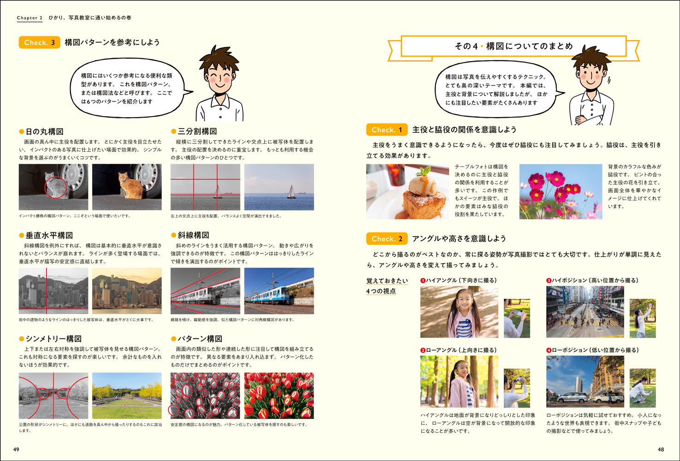Click the Chapter 2 header label
The height and width of the screenshot is (461, 680).
[30, 18]
